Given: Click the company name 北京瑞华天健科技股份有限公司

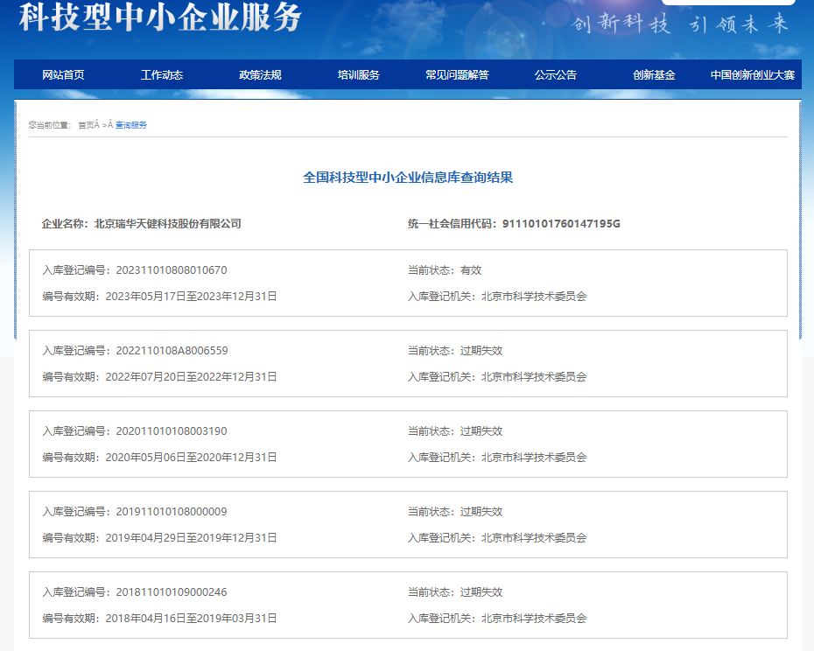Looking at the screenshot, I should coord(168,224).
